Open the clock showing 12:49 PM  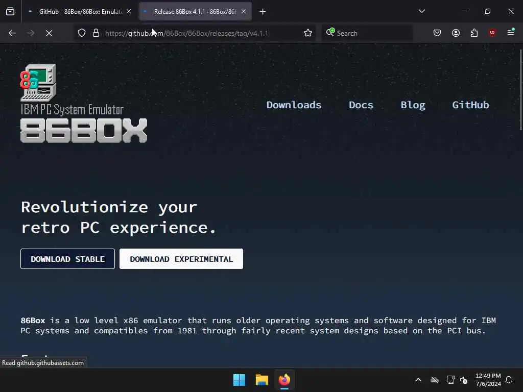[x=488, y=380]
